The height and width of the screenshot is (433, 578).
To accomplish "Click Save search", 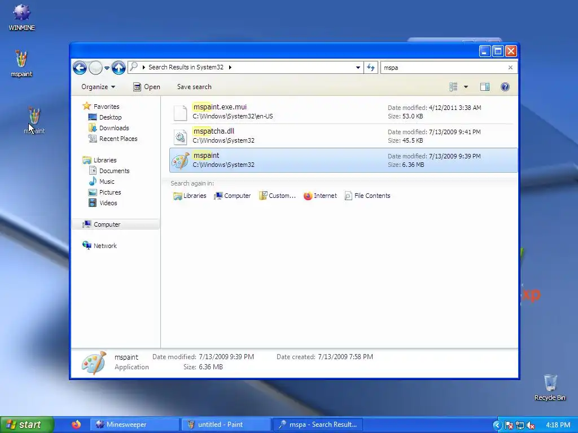I will click(194, 87).
